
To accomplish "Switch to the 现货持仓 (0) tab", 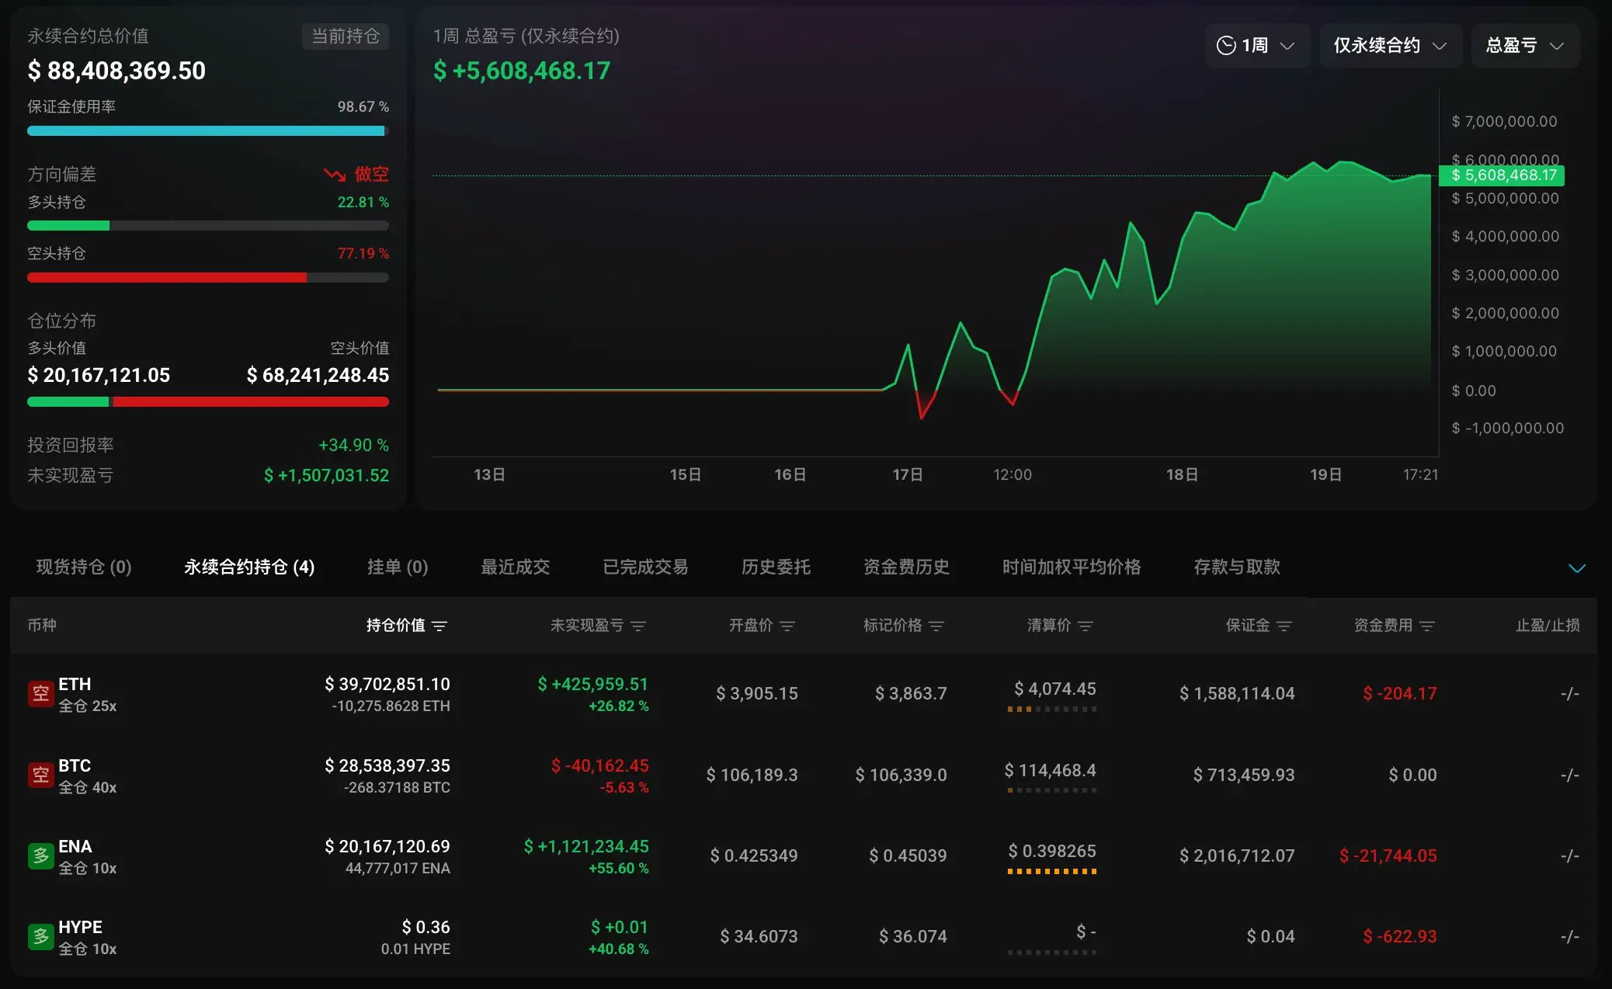I will [x=84, y=567].
